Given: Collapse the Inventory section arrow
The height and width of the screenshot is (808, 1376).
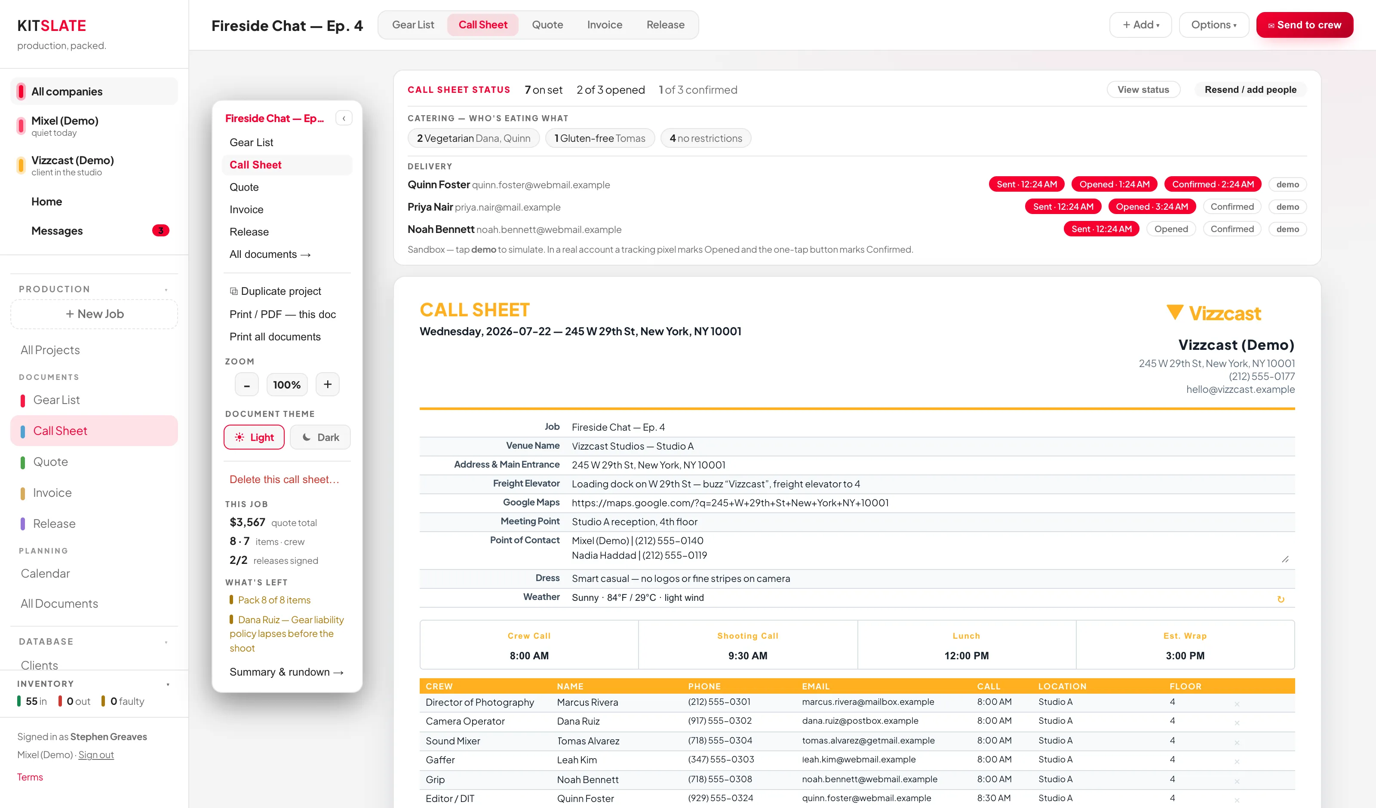Looking at the screenshot, I should 168,684.
